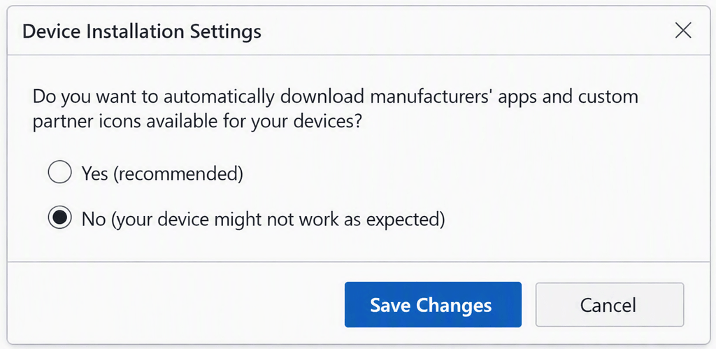Click the automatic download question text
The image size is (716, 349).
click(335, 109)
